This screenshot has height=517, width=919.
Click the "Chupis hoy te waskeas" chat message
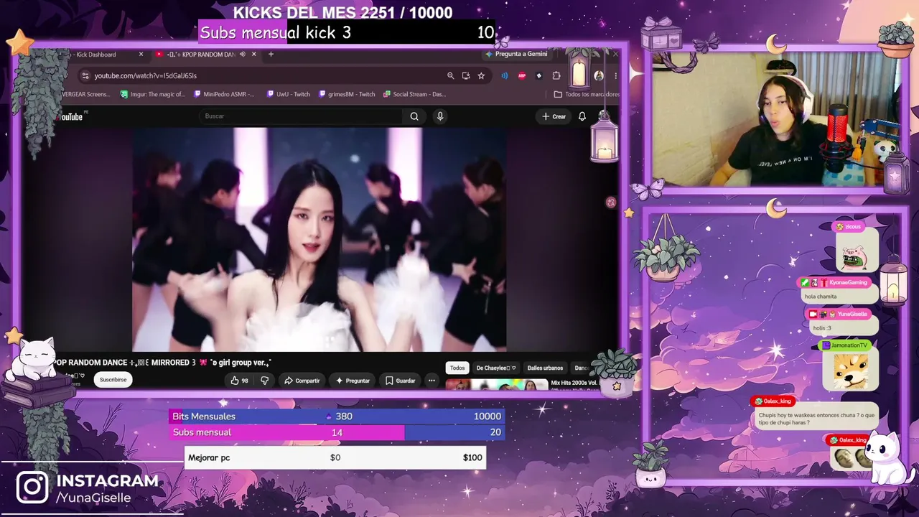(816, 419)
